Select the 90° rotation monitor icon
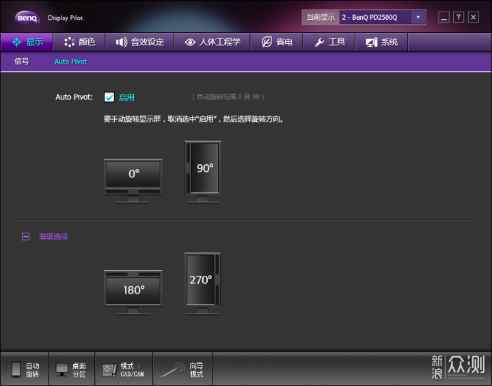 (202, 172)
